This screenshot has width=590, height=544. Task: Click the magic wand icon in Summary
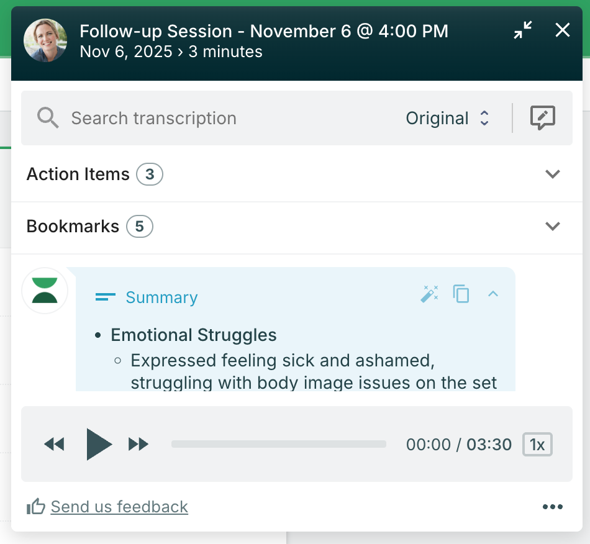pyautogui.click(x=429, y=294)
